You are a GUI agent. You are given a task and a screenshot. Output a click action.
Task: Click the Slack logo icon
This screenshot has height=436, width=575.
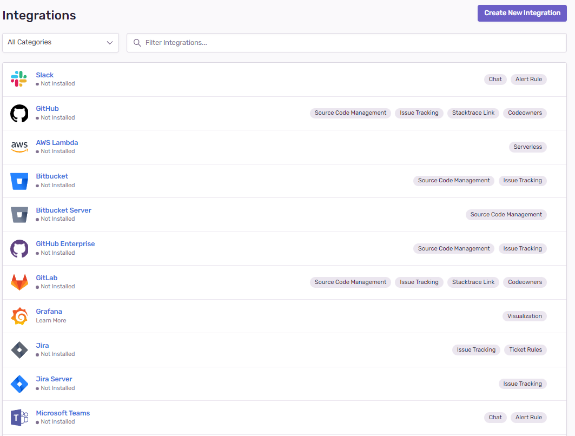pos(19,79)
